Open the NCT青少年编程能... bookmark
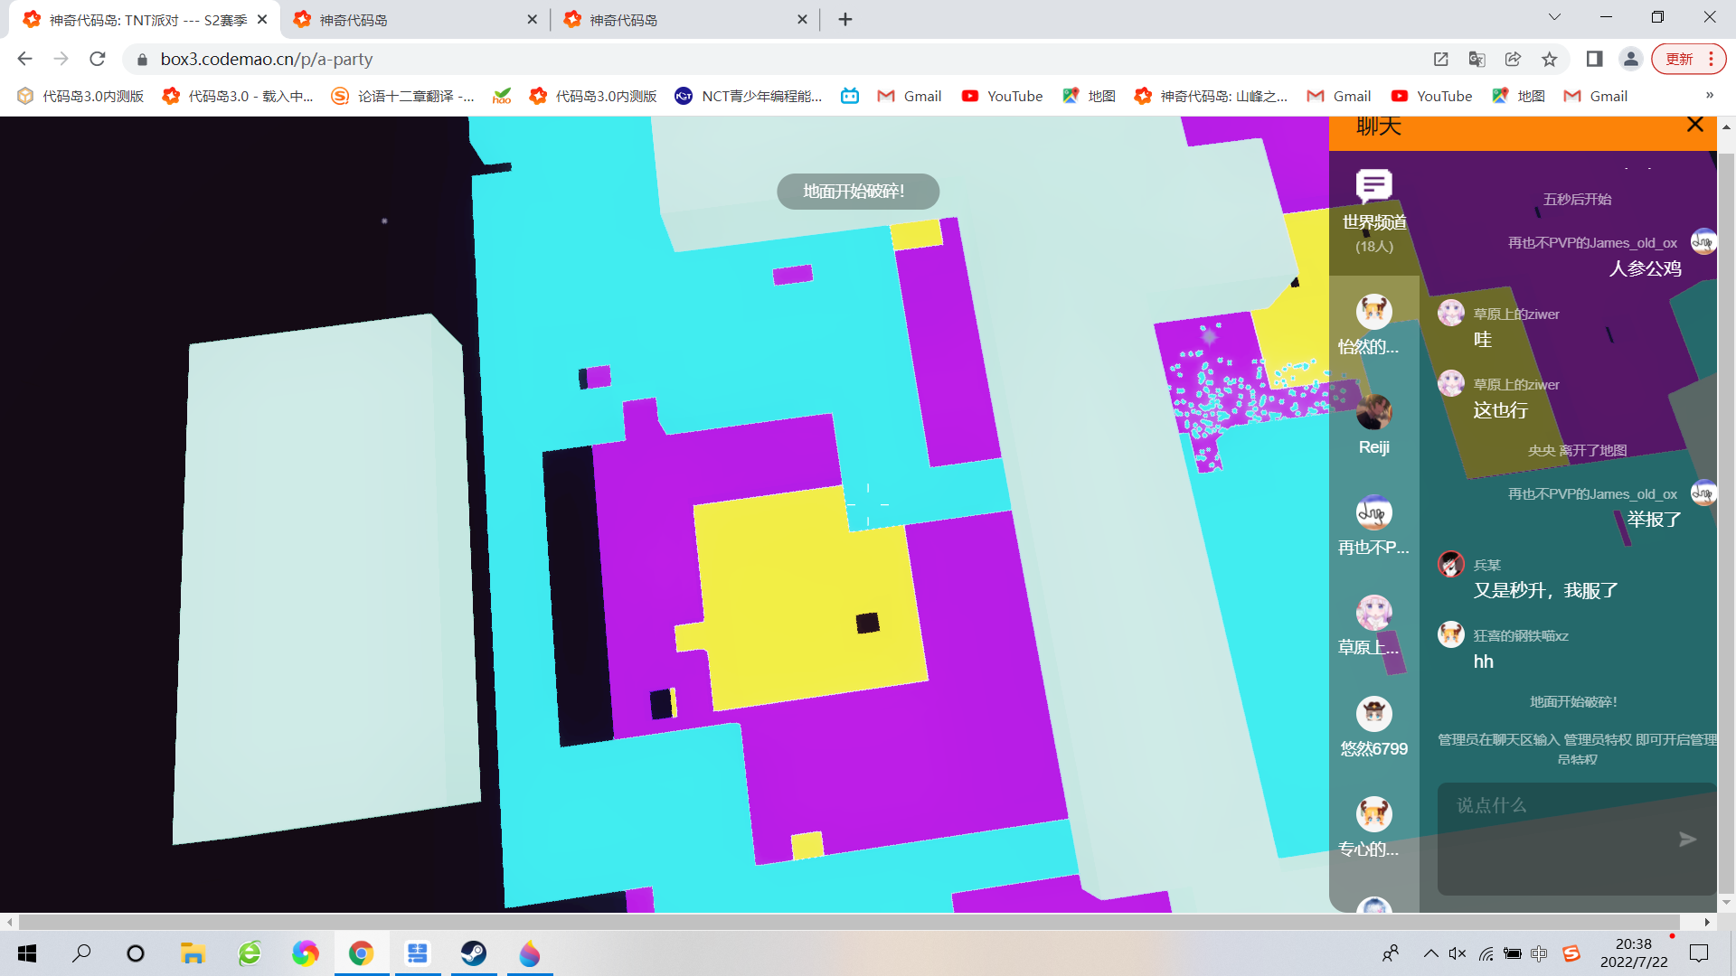Screen dimensions: 1736x976 (749, 96)
